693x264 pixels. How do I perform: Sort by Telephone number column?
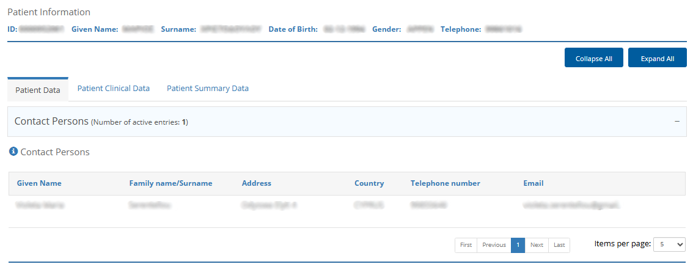pos(446,183)
